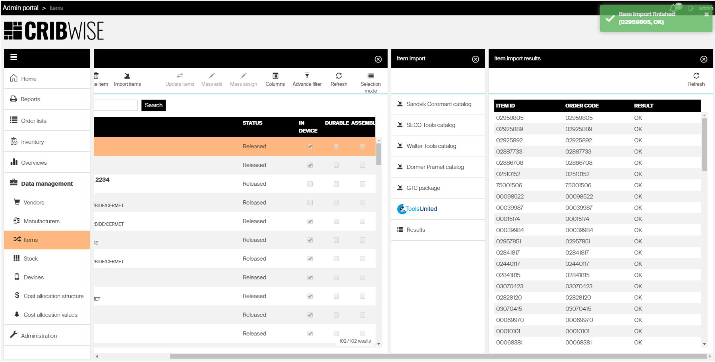Viewport: 715px width, 362px height.
Task: Click the import results vertical scrollbar thumb
Action: coord(704,144)
